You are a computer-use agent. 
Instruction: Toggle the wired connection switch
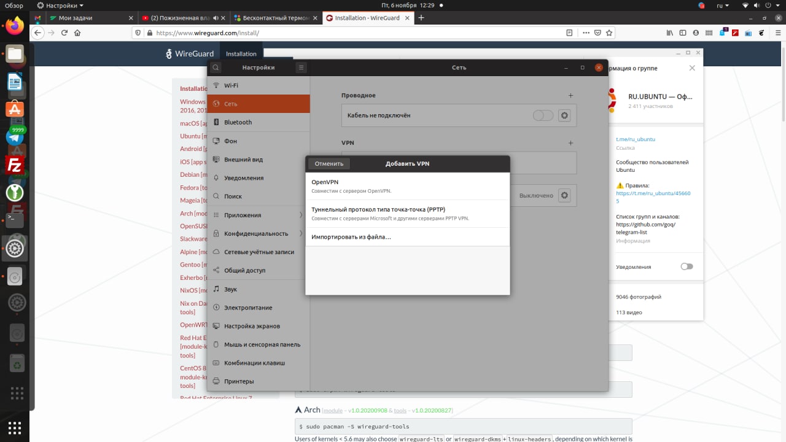[543, 115]
